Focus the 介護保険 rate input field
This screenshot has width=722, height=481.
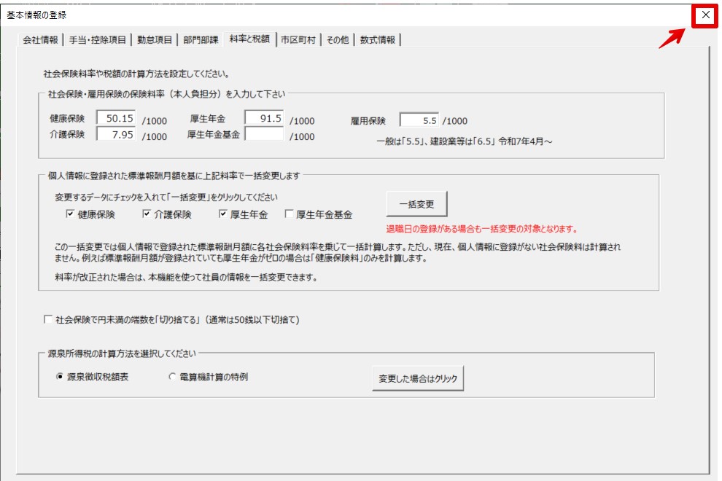click(116, 134)
